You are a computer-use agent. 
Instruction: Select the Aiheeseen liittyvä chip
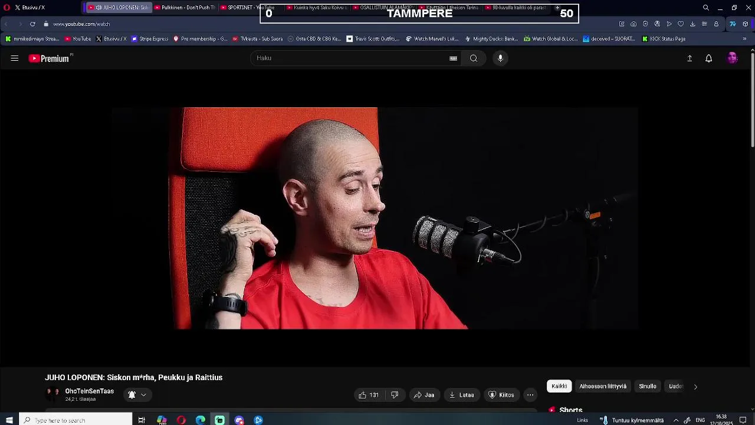[x=603, y=387]
